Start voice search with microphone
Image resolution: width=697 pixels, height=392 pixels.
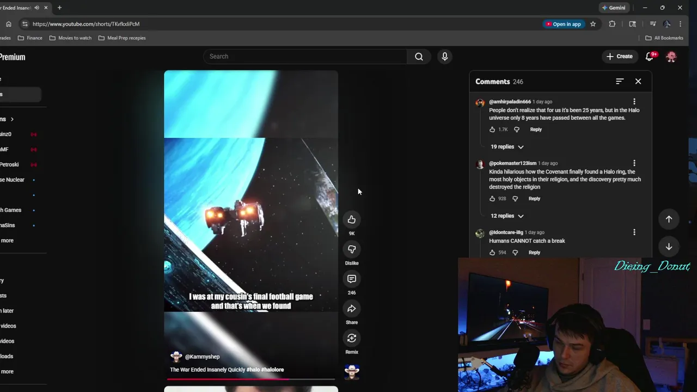point(445,57)
